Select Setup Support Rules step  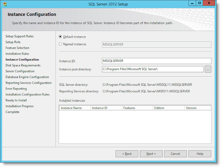[20, 36]
